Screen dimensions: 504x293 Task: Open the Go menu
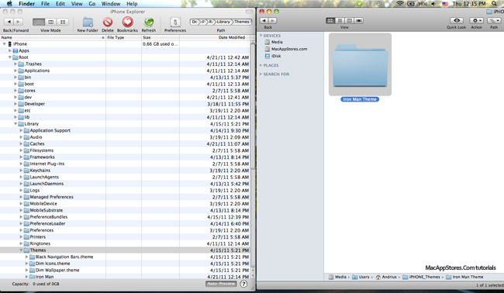tap(92, 4)
